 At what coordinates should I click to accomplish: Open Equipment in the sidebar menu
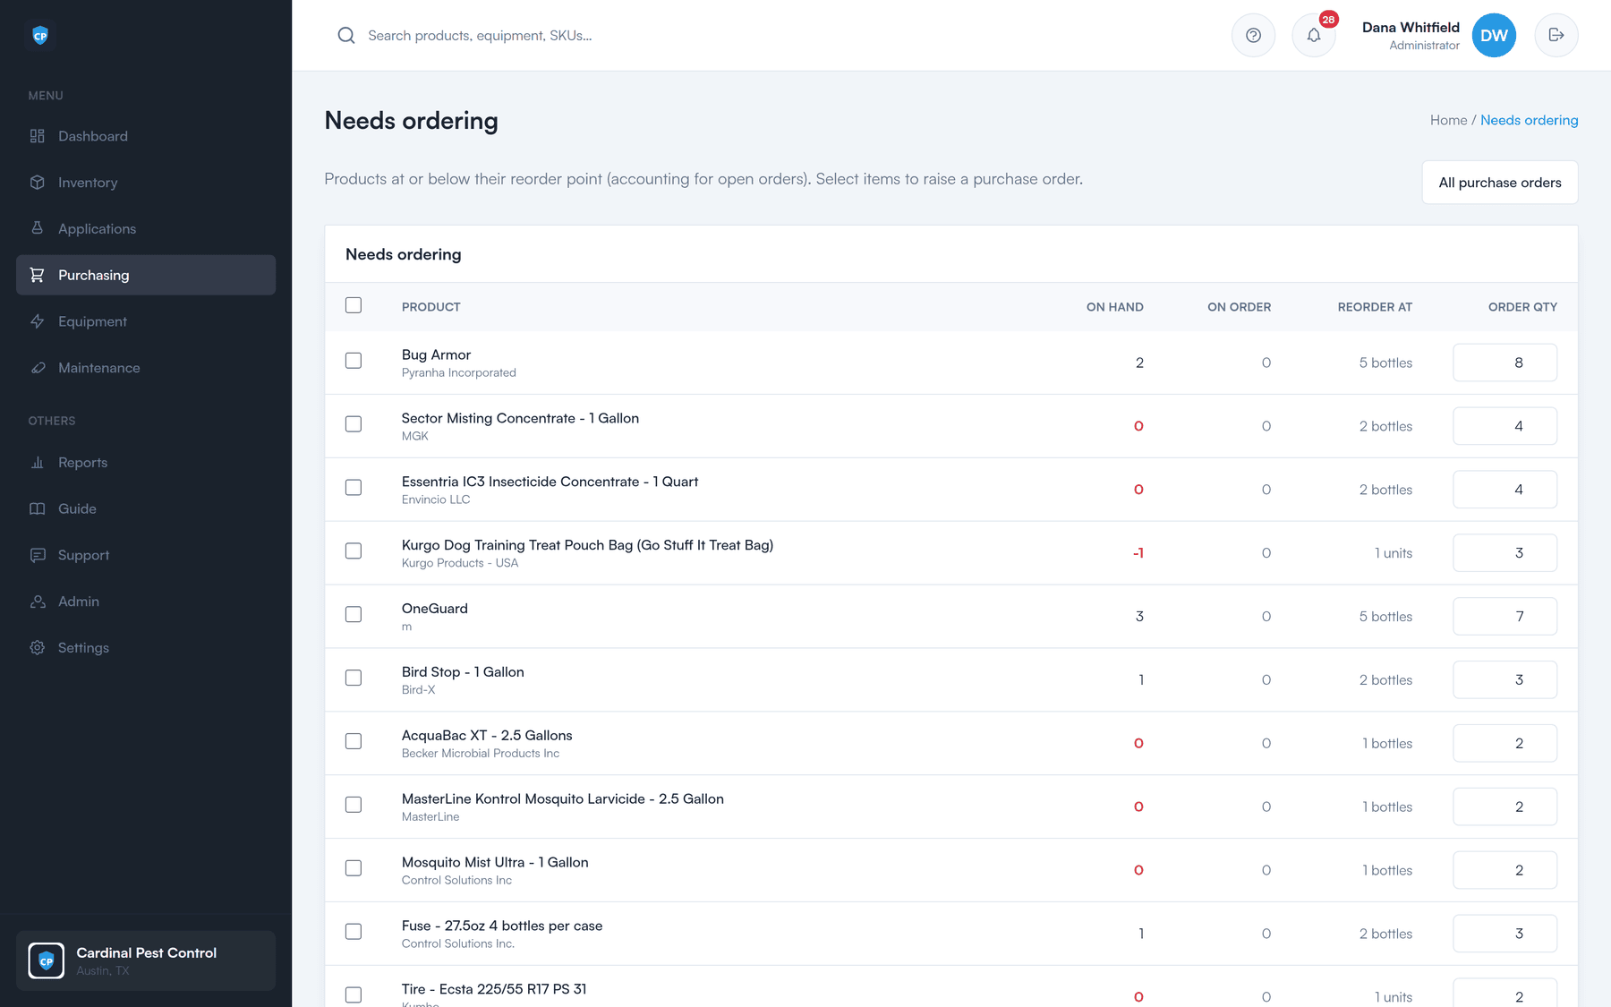(x=146, y=321)
